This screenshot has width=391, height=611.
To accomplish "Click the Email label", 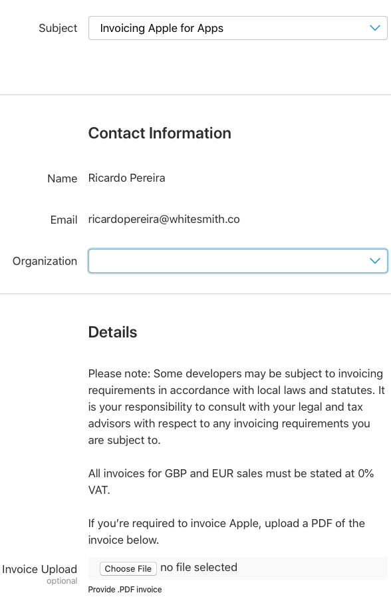I will pyautogui.click(x=64, y=220).
